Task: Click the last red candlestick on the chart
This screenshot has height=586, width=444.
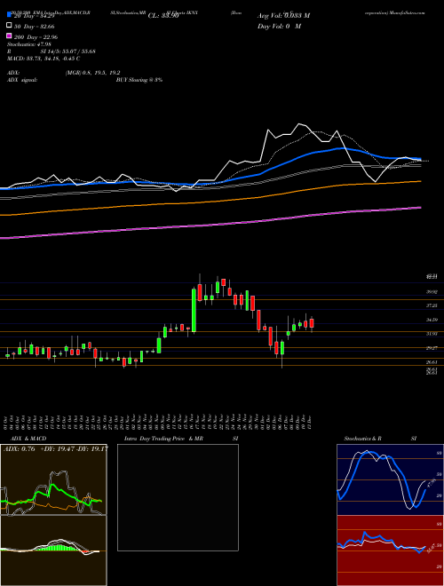Action: pos(312,323)
